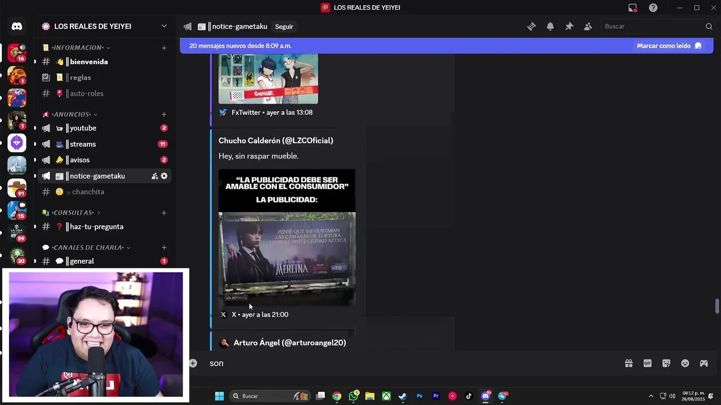Add channel to CANALES DE CHARLA category
Screen dimensions: 721x405
[x=164, y=247]
